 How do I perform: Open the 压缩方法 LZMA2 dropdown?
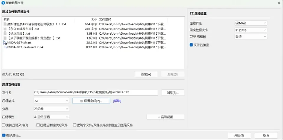(x=251, y=23)
